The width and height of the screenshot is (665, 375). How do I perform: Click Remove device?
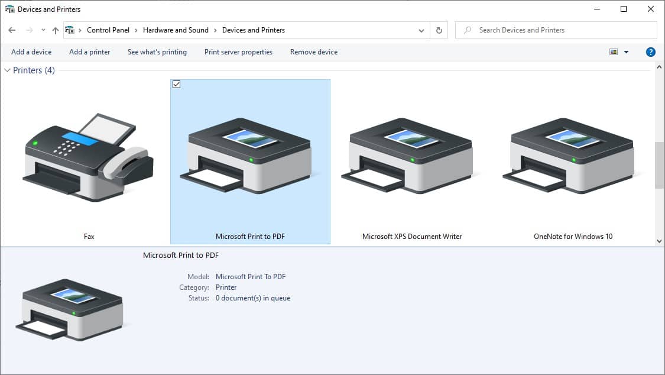(x=314, y=52)
